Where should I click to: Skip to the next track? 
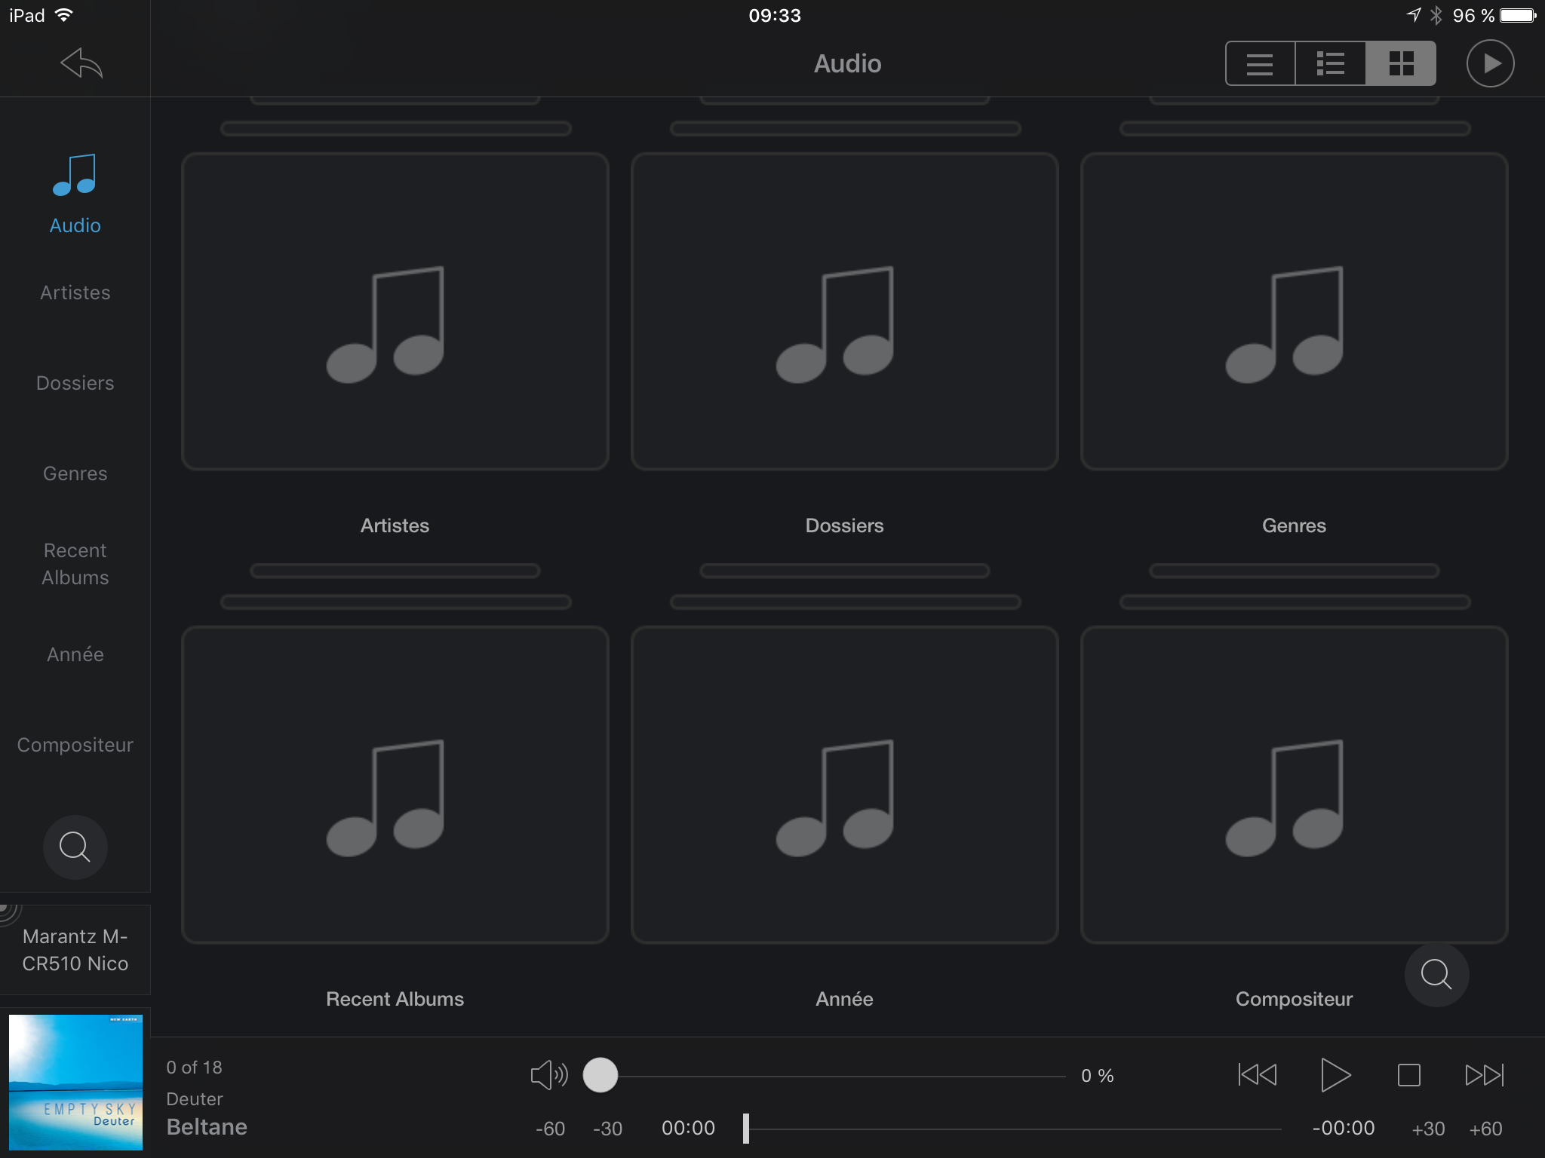click(1484, 1075)
